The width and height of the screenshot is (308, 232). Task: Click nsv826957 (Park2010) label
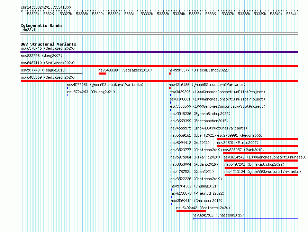click(x=244, y=150)
